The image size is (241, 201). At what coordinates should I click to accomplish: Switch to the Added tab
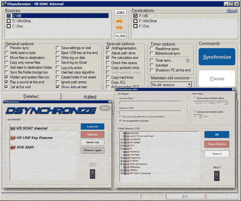(x=90, y=97)
